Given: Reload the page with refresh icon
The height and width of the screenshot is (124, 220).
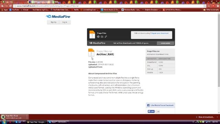Looking at the screenshot, I should 10,6.
